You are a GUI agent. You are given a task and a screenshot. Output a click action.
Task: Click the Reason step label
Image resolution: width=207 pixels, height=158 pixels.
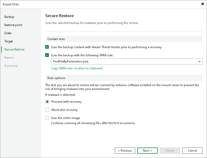click(9, 57)
